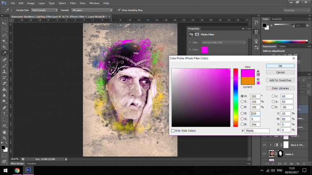312x175 pixels.
Task: Select the Crop tool
Action: pyautogui.click(x=4, y=47)
